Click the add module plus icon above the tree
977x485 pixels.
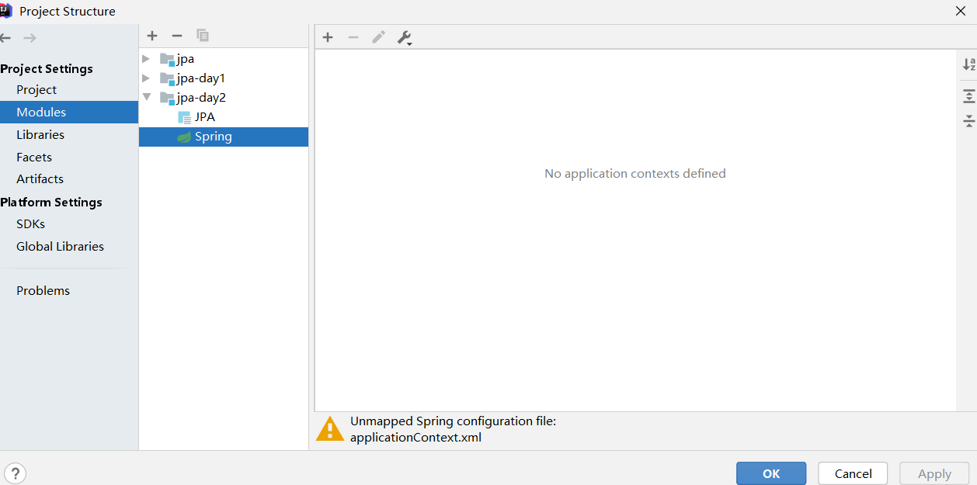(152, 35)
